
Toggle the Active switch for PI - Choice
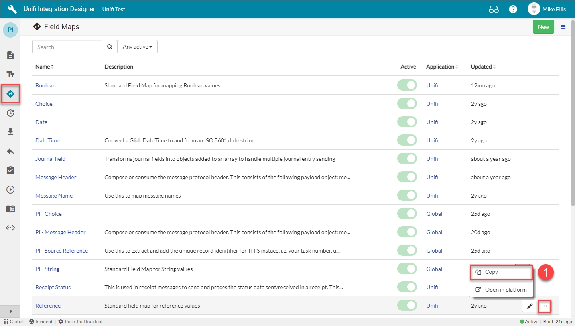[x=407, y=214]
